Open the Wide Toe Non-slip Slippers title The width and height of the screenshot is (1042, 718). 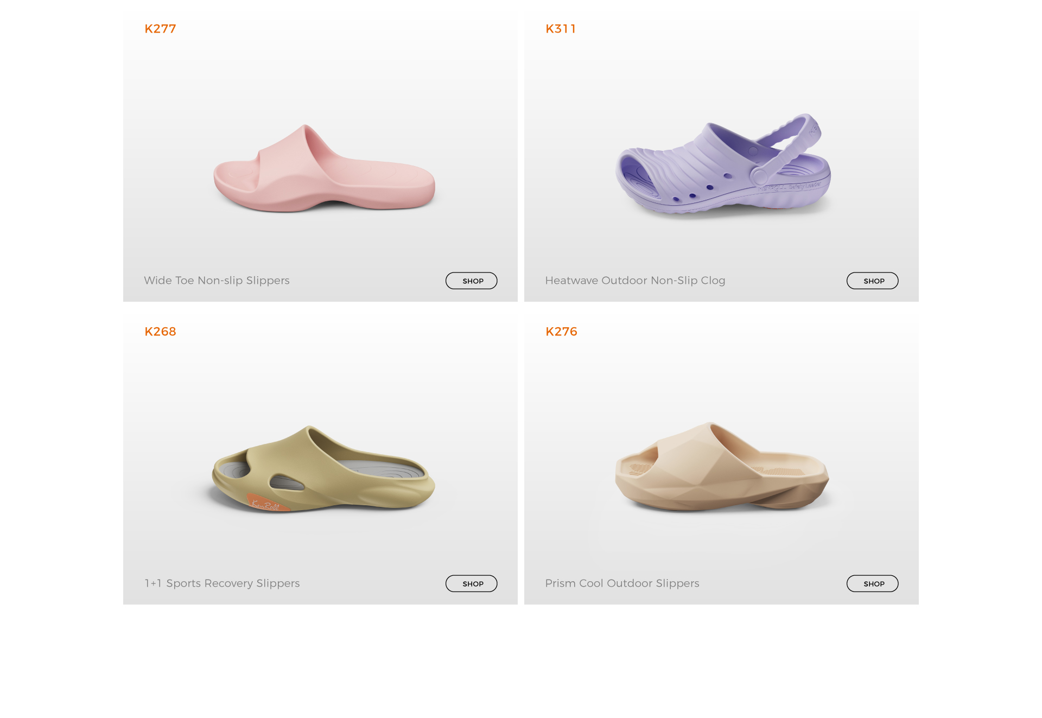pyautogui.click(x=217, y=281)
